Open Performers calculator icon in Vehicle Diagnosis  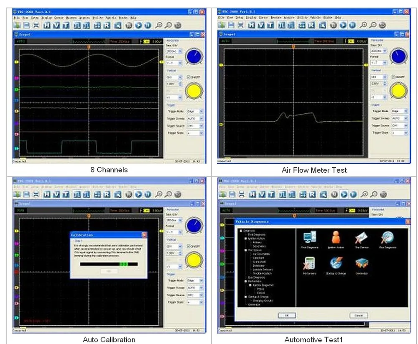point(309,263)
